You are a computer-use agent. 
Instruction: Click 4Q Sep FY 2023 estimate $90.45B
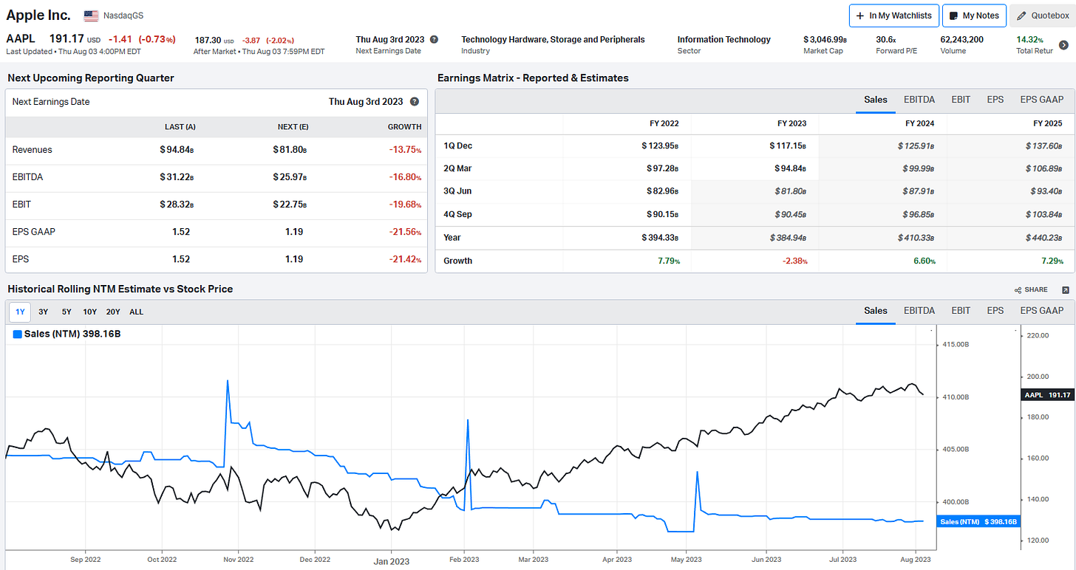tap(790, 214)
